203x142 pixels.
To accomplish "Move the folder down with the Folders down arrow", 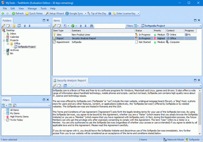I will [29, 26].
